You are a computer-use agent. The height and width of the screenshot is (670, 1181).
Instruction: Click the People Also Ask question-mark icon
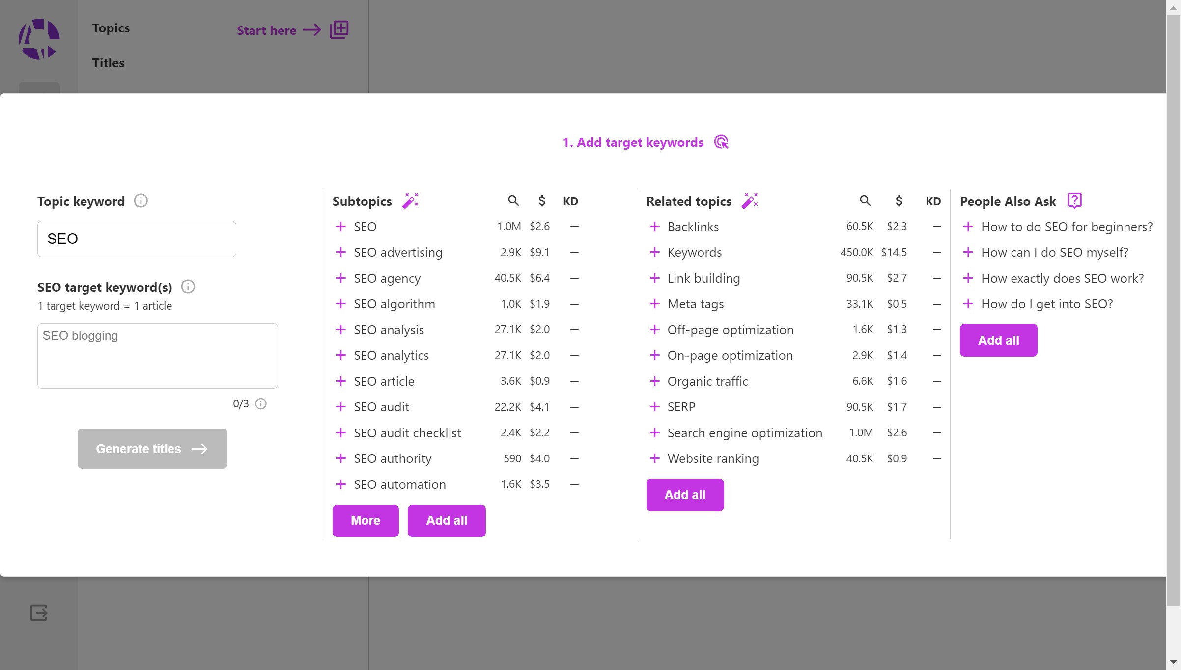[x=1074, y=201]
